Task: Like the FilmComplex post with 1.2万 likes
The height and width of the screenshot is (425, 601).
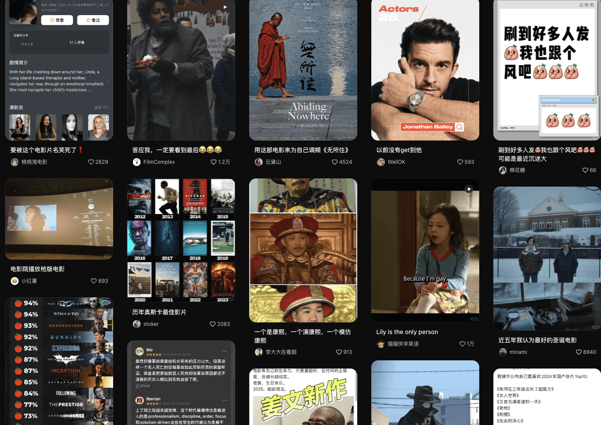Action: click(x=213, y=162)
